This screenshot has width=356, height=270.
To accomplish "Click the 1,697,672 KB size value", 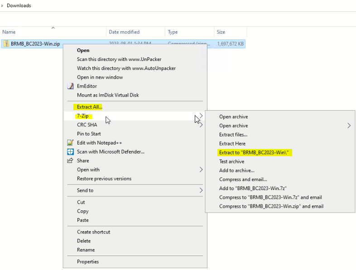I will pyautogui.click(x=230, y=44).
